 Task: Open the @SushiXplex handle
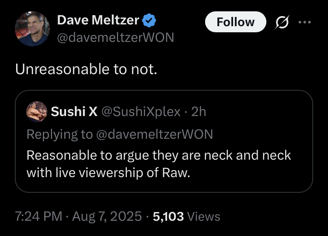(x=141, y=112)
